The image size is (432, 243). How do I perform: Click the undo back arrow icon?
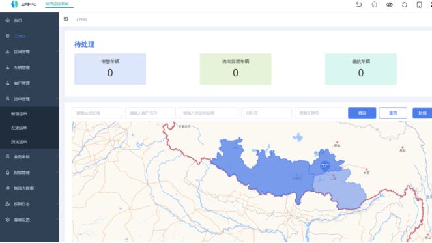pos(359,5)
